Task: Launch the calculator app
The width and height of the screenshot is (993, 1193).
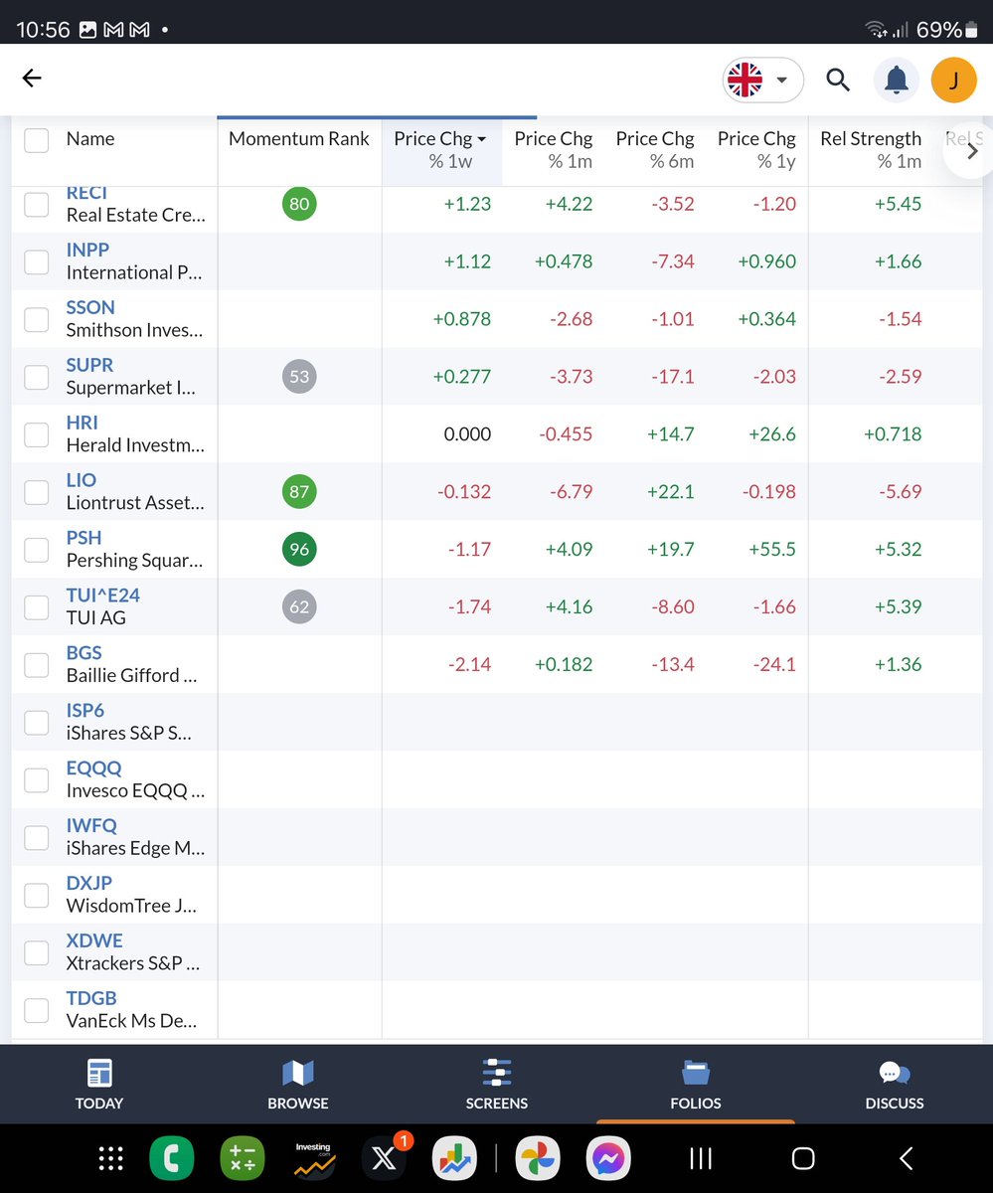Action: [242, 1158]
